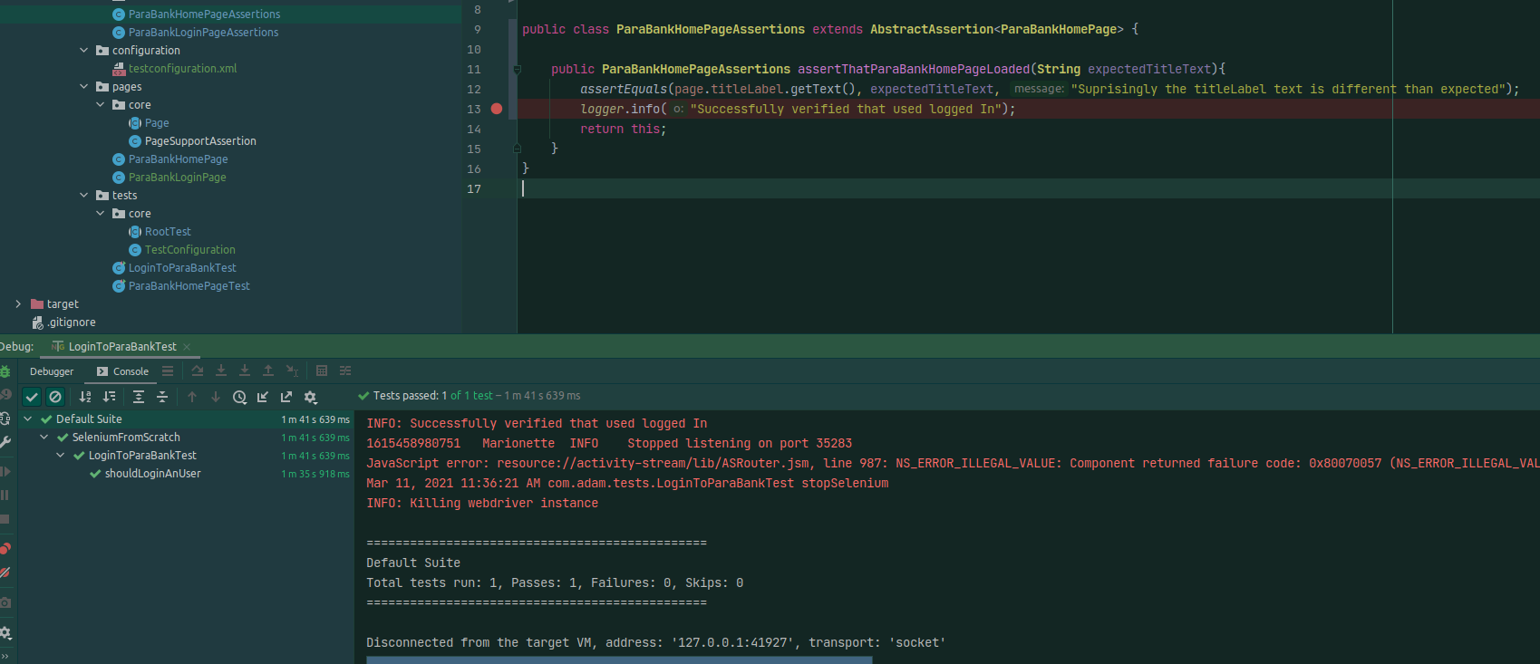
Task: Collapse the Default Suite node
Action: (28, 419)
